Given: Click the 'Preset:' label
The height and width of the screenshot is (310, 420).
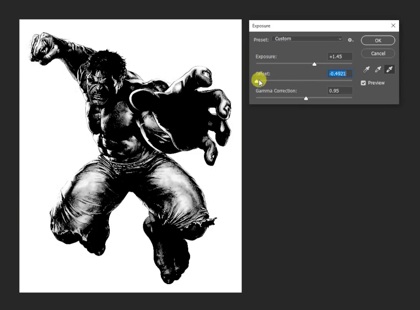Looking at the screenshot, I should pos(261,40).
